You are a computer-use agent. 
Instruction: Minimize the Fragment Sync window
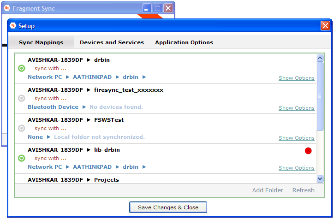pyautogui.click(x=147, y=8)
